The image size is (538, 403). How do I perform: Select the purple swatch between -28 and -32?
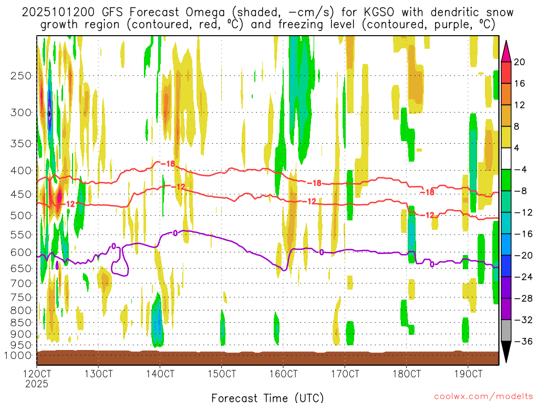pyautogui.click(x=507, y=309)
